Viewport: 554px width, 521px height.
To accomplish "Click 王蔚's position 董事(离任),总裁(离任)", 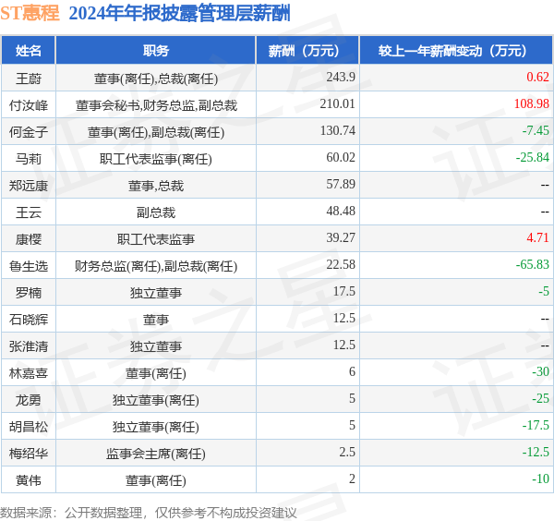I will [x=156, y=79].
